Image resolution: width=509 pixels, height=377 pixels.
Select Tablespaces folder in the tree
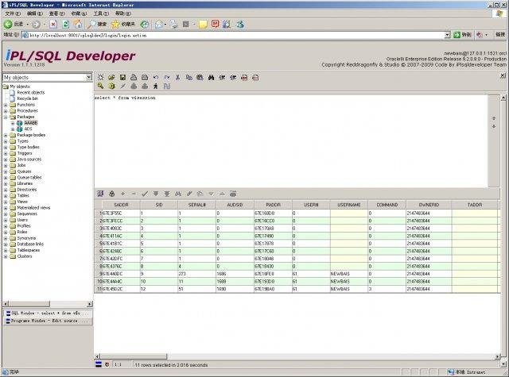[29, 250]
